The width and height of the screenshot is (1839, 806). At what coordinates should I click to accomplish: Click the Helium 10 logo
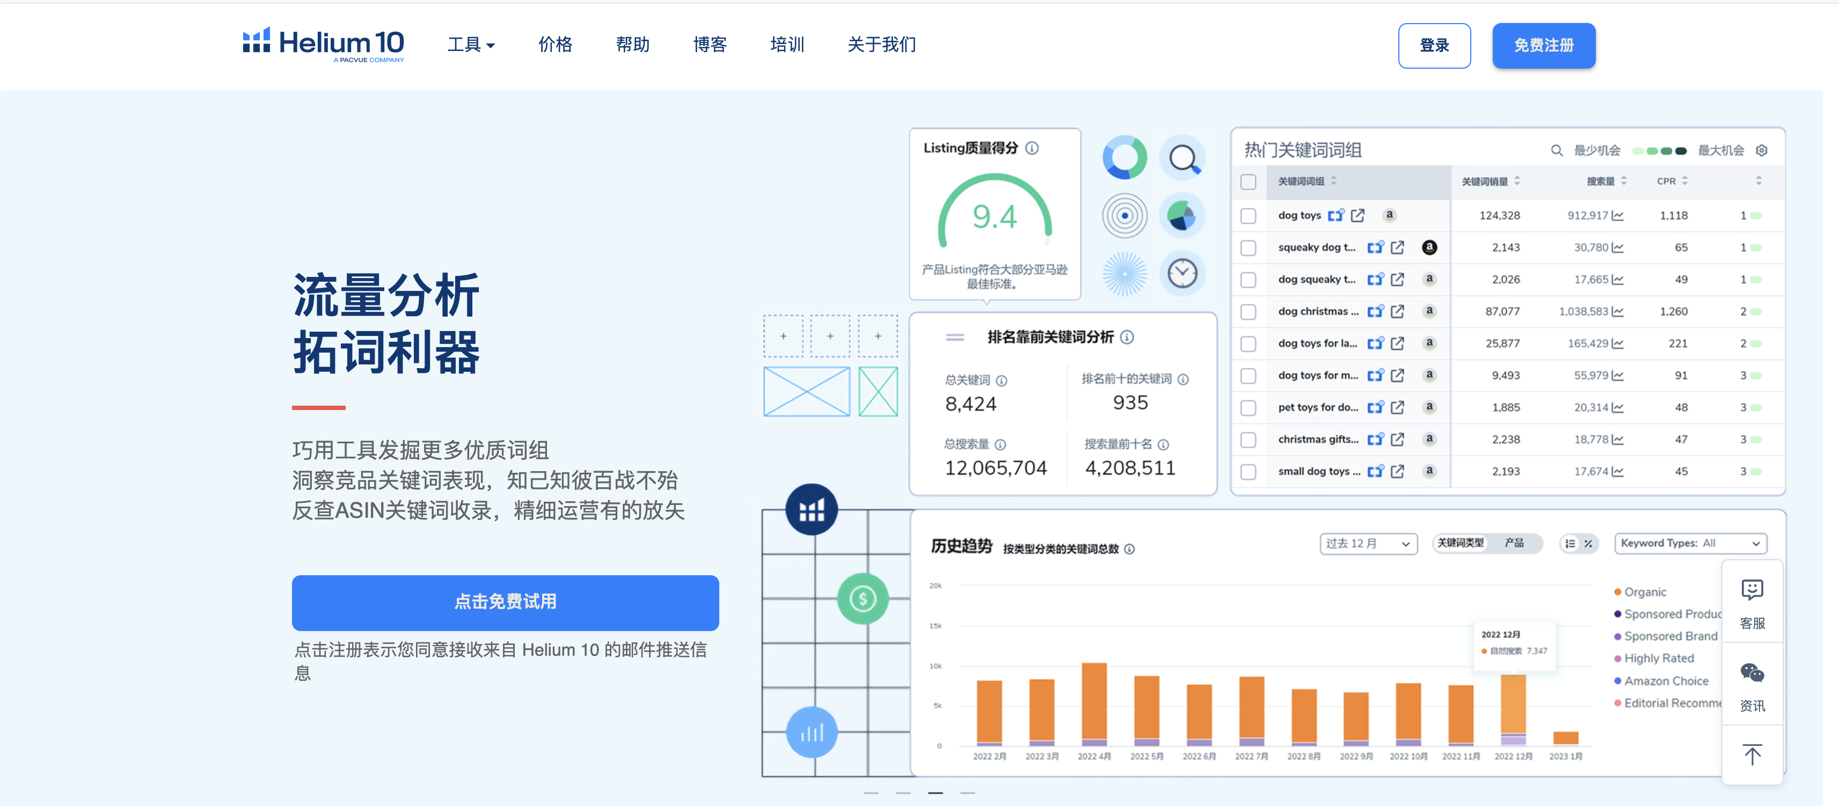pyautogui.click(x=323, y=44)
